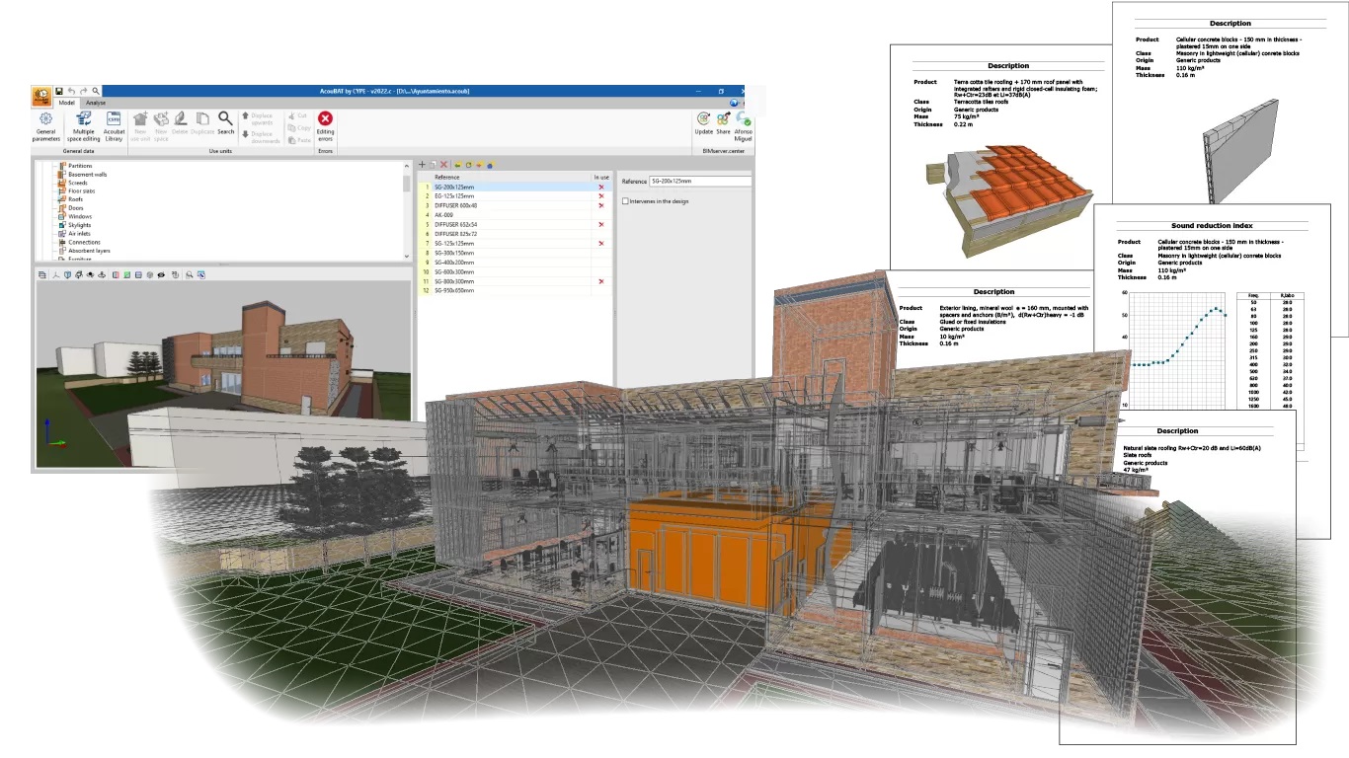Click the zoom magnifier in 3D view toolbar

pyautogui.click(x=190, y=274)
